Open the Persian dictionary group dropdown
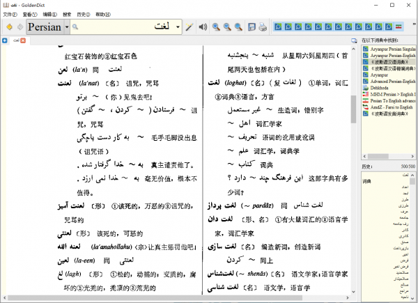Image resolution: width=418 pixels, height=303 pixels. 48,27
